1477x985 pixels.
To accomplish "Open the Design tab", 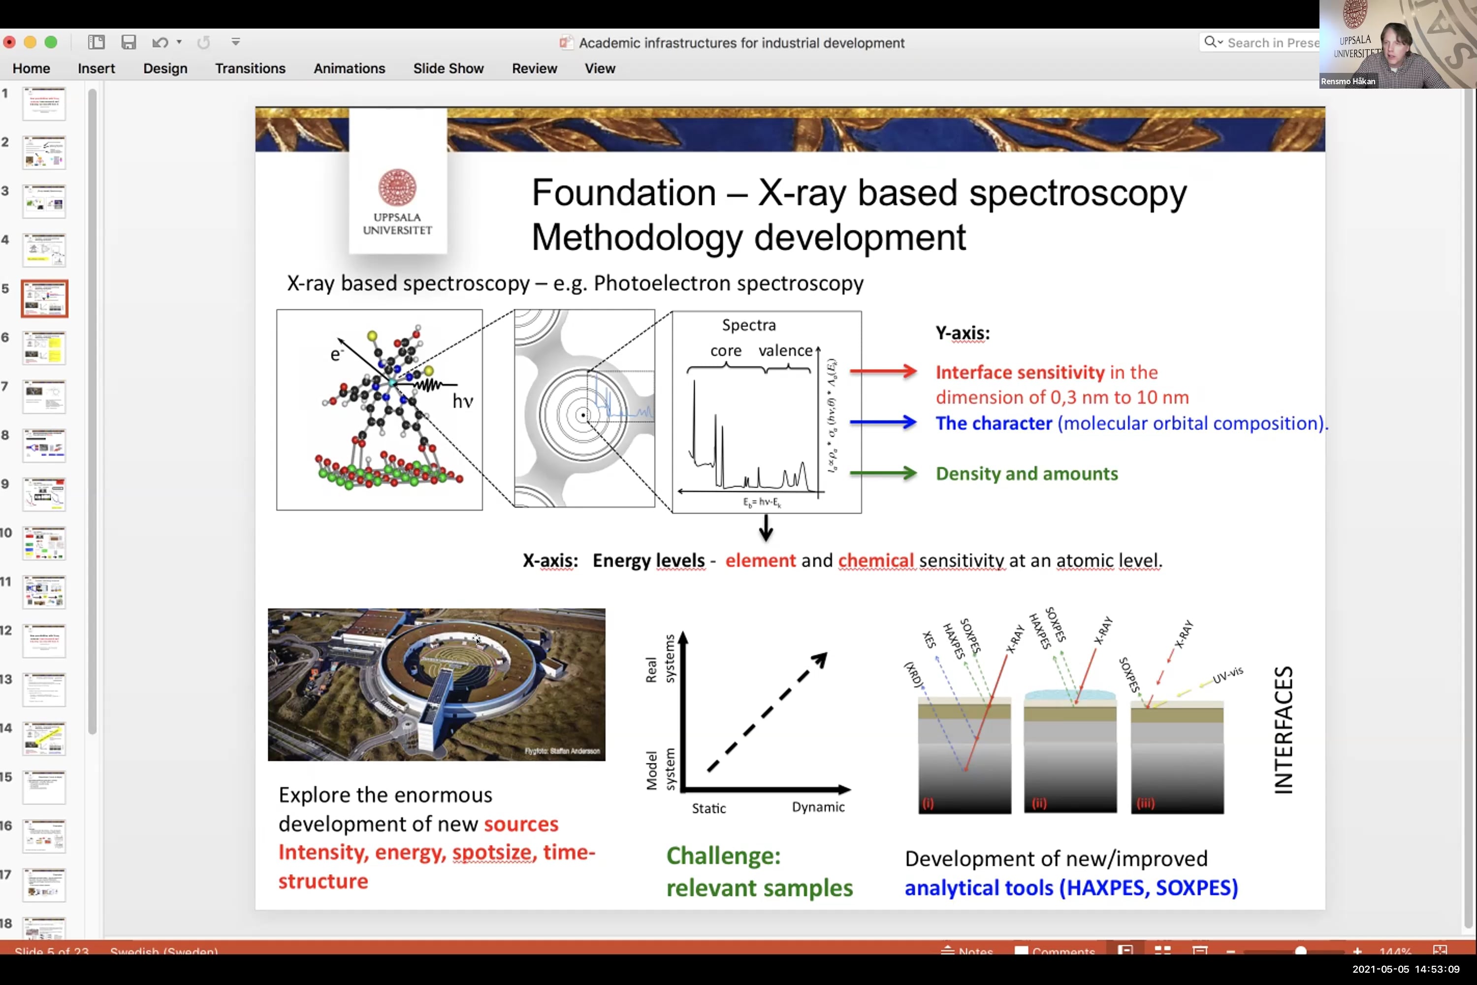I will [x=165, y=68].
